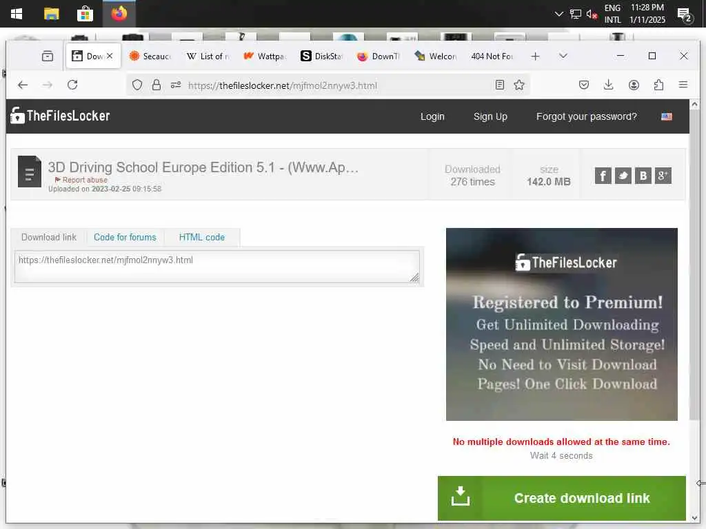This screenshot has width=706, height=529.
Task: Open the Firefox application menu
Action: [683, 85]
